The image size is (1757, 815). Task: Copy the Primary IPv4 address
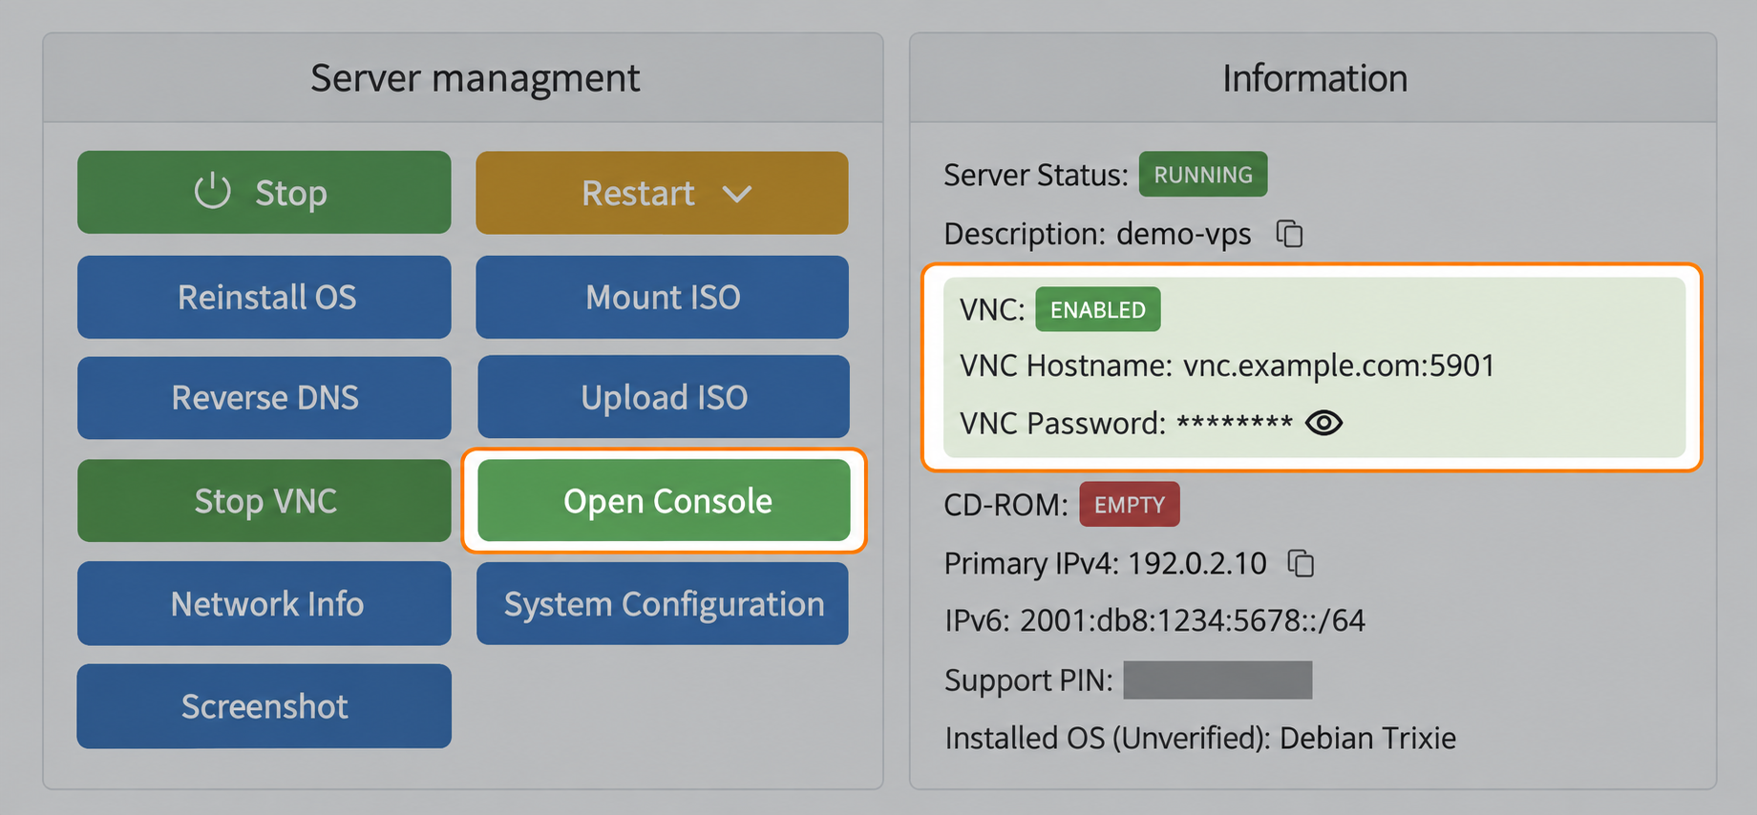[1302, 564]
